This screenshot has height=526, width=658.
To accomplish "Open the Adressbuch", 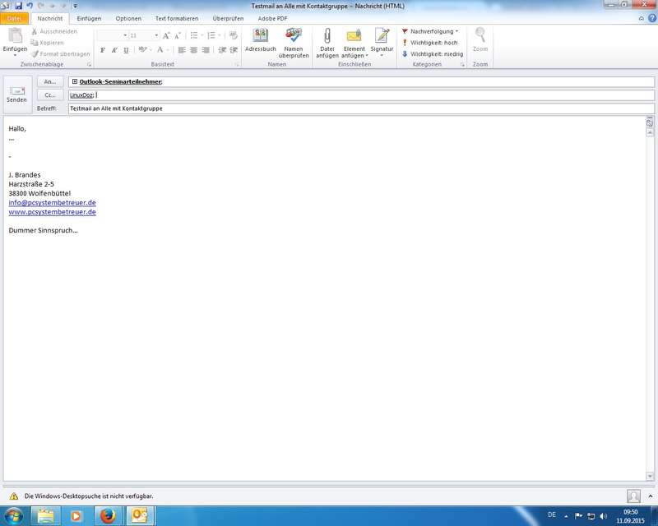I will pos(260,40).
